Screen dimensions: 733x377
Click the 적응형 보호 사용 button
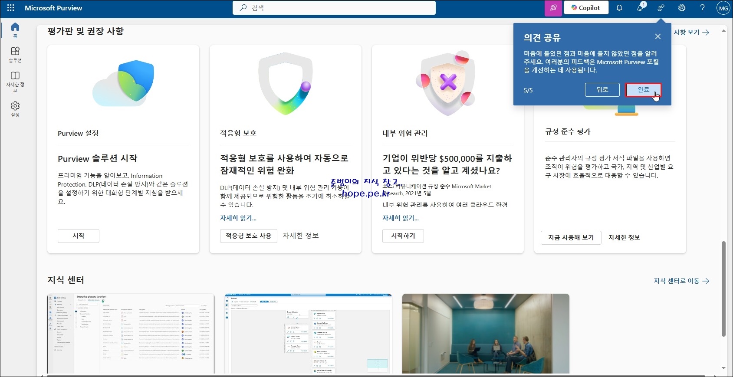[x=248, y=236]
